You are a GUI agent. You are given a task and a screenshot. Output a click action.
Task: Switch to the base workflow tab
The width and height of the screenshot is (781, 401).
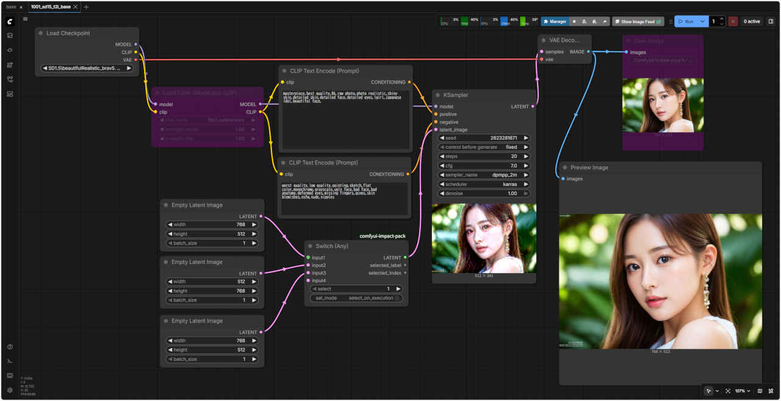coord(11,7)
